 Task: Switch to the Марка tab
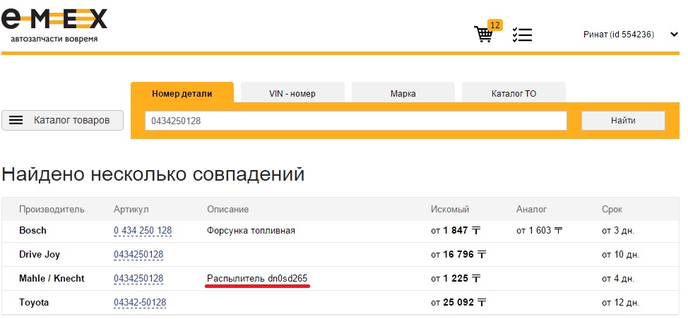pos(403,93)
